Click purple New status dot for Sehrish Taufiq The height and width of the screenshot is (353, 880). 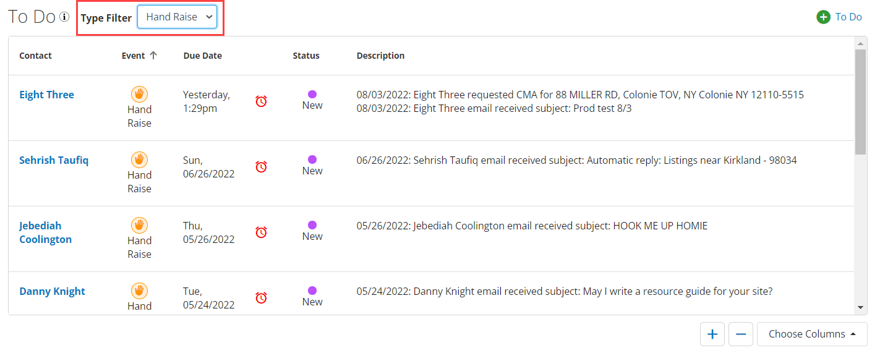pyautogui.click(x=312, y=159)
